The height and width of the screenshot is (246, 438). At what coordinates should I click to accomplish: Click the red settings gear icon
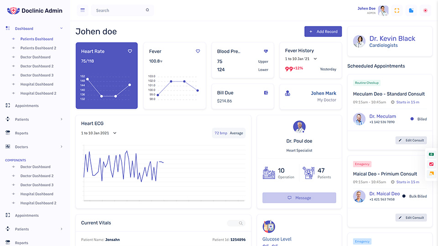coord(425,10)
